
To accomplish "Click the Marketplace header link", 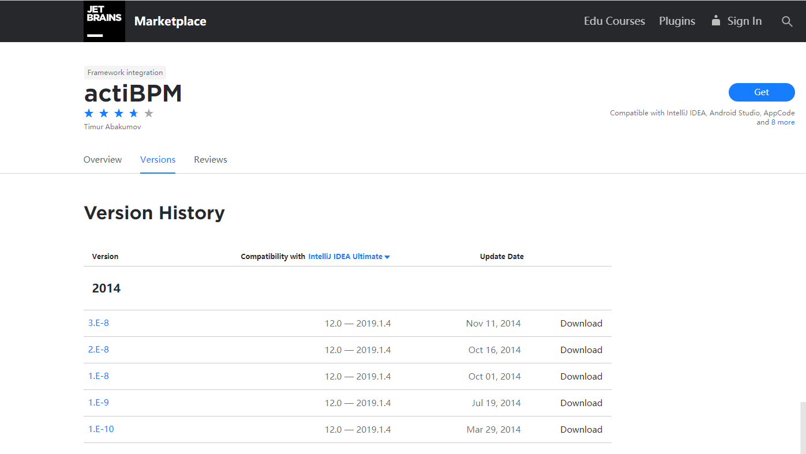I will pos(170,21).
